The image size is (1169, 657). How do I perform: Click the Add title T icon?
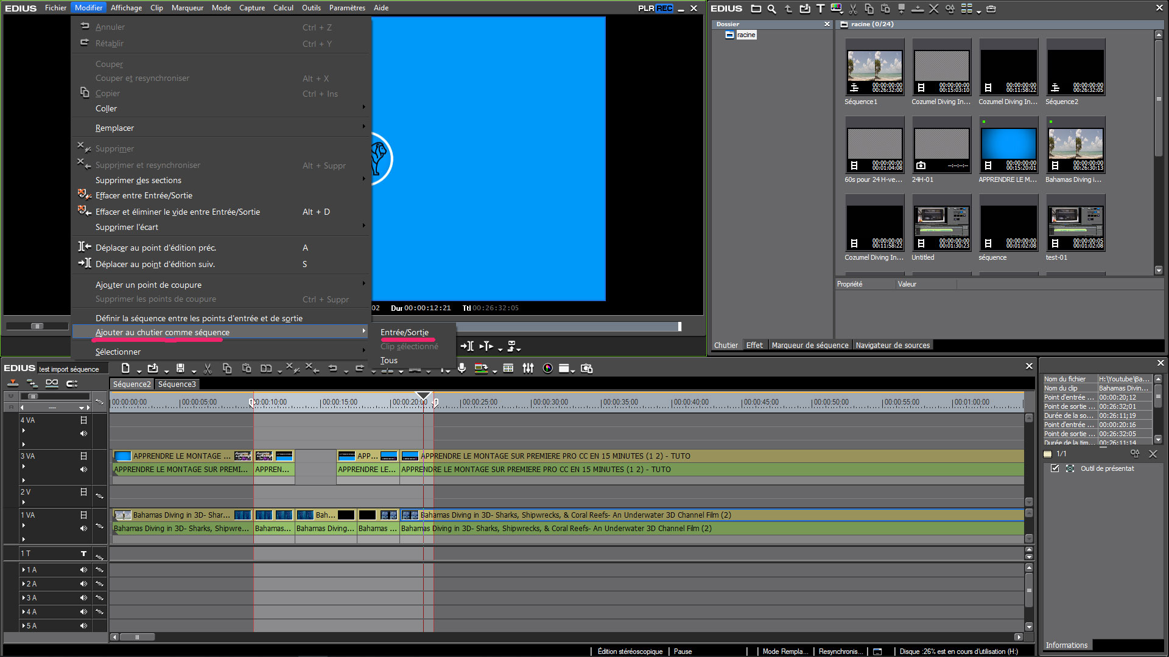click(820, 9)
